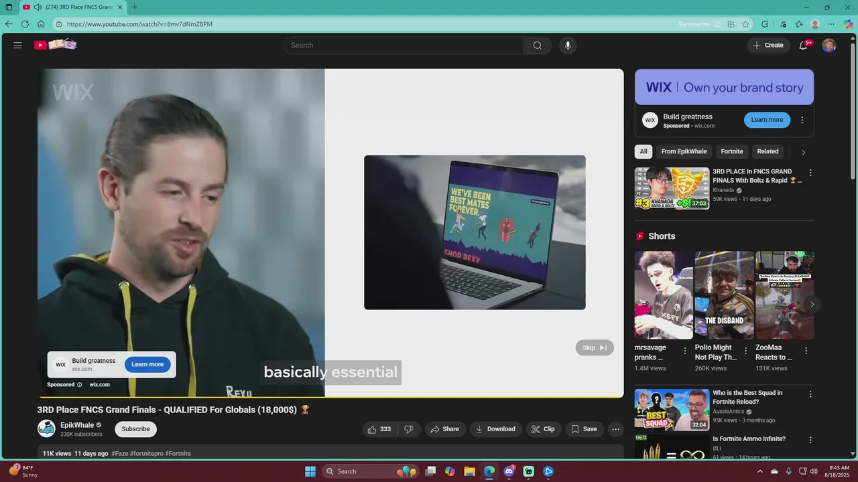Image resolution: width=858 pixels, height=482 pixels.
Task: Save video to playlist
Action: click(583, 429)
